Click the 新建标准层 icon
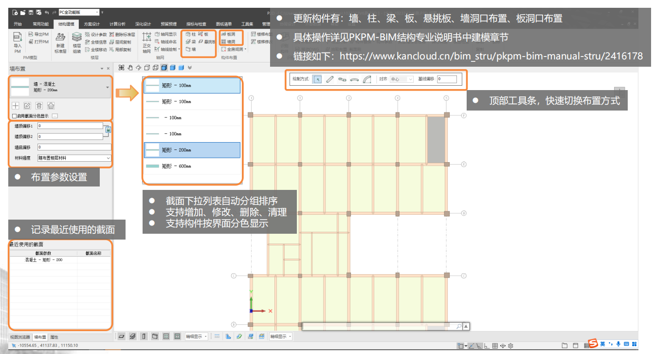 tap(60, 41)
